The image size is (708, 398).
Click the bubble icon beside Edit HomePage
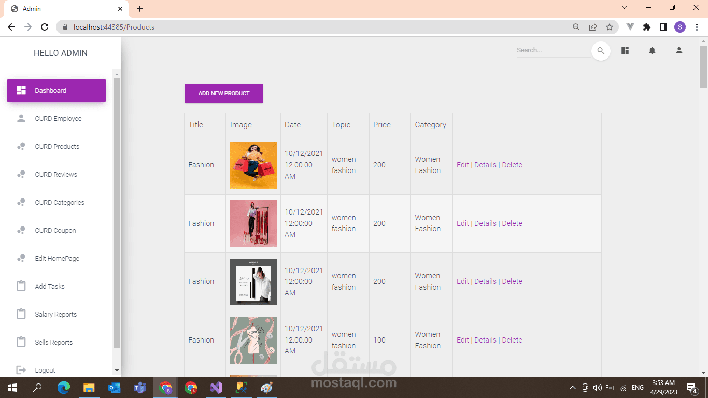(x=21, y=258)
